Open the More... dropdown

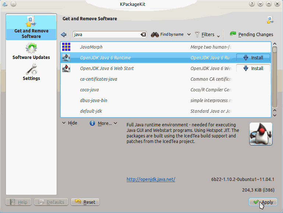107,123
